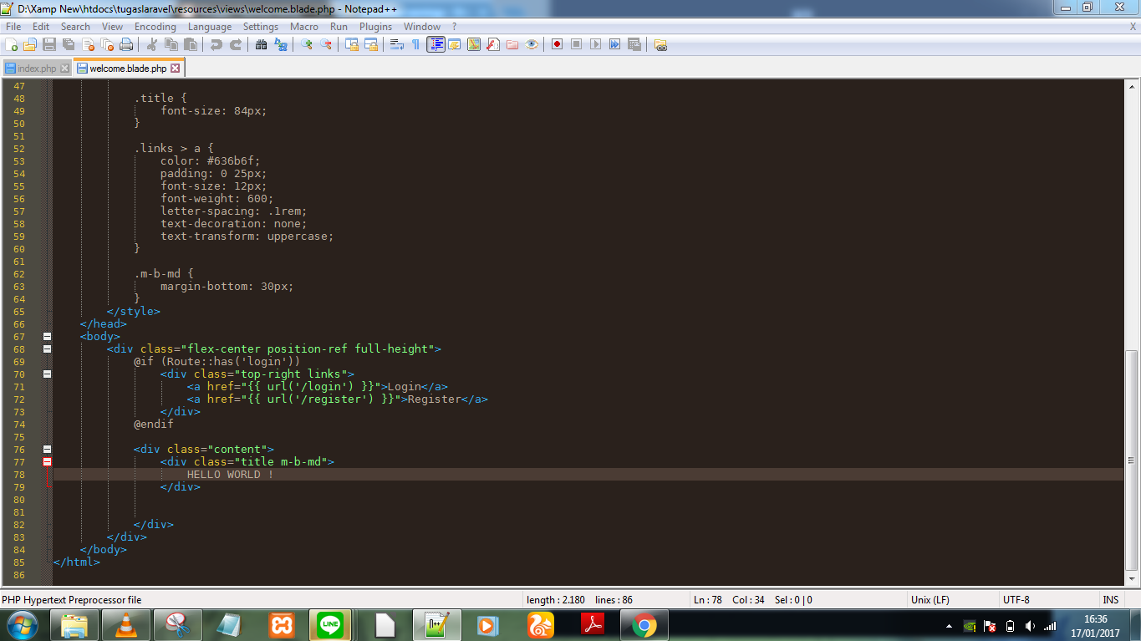Click the last plugin icon on the toolbar
This screenshot has height=641, width=1141.
660,44
